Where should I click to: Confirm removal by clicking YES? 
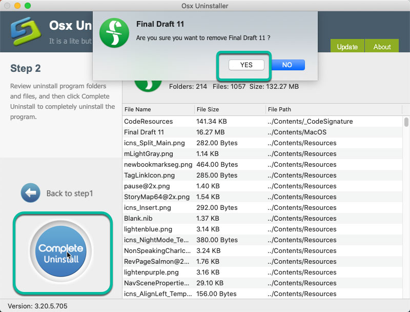[x=246, y=65]
